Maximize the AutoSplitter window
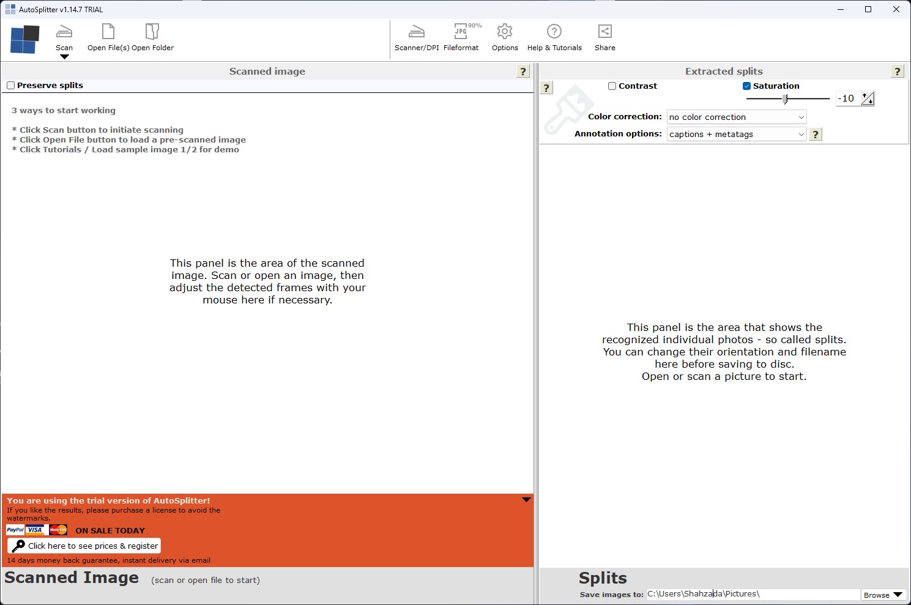Image resolution: width=911 pixels, height=605 pixels. (x=868, y=9)
